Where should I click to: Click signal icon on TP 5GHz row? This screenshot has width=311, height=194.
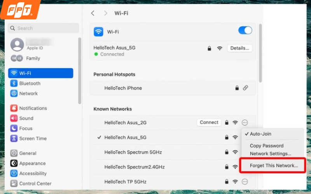point(235,182)
